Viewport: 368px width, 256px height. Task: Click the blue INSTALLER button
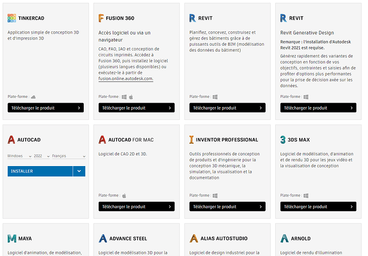pyautogui.click(x=40, y=171)
